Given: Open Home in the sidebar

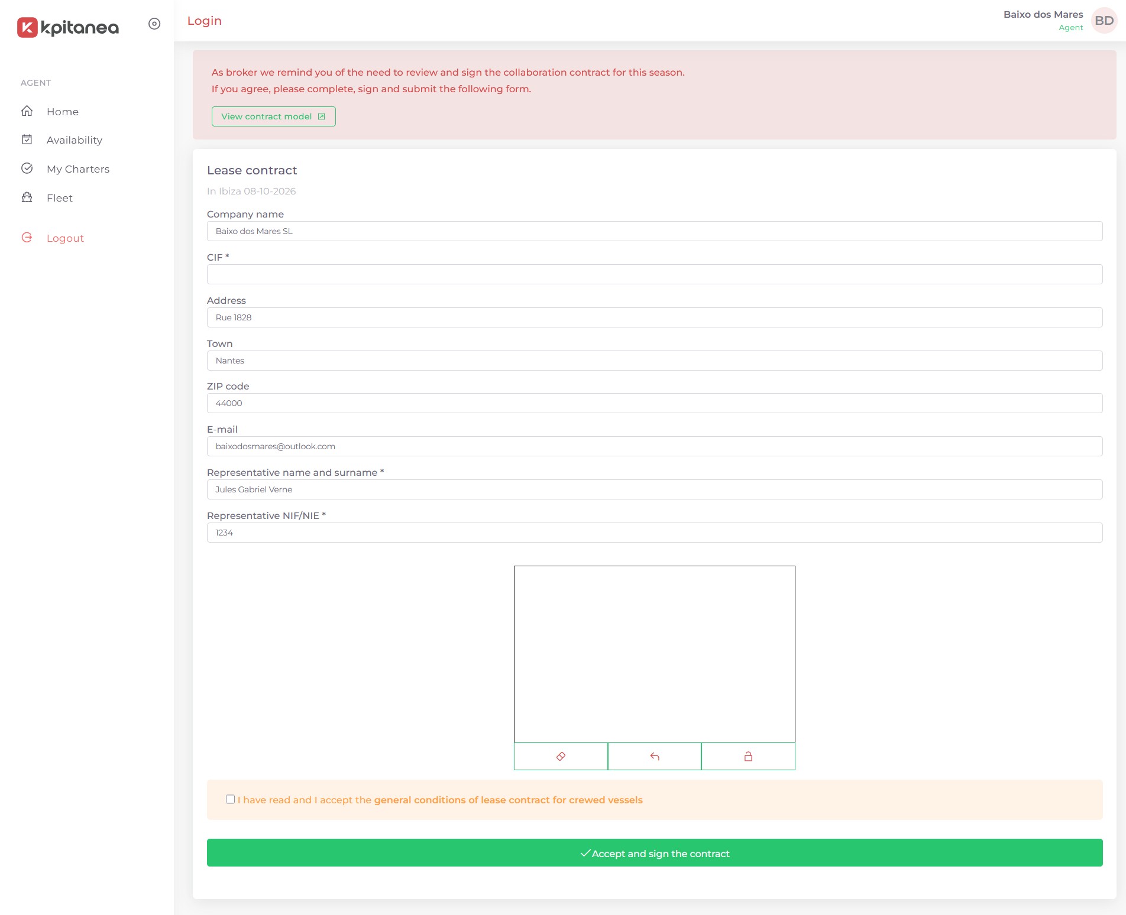Looking at the screenshot, I should 62,112.
